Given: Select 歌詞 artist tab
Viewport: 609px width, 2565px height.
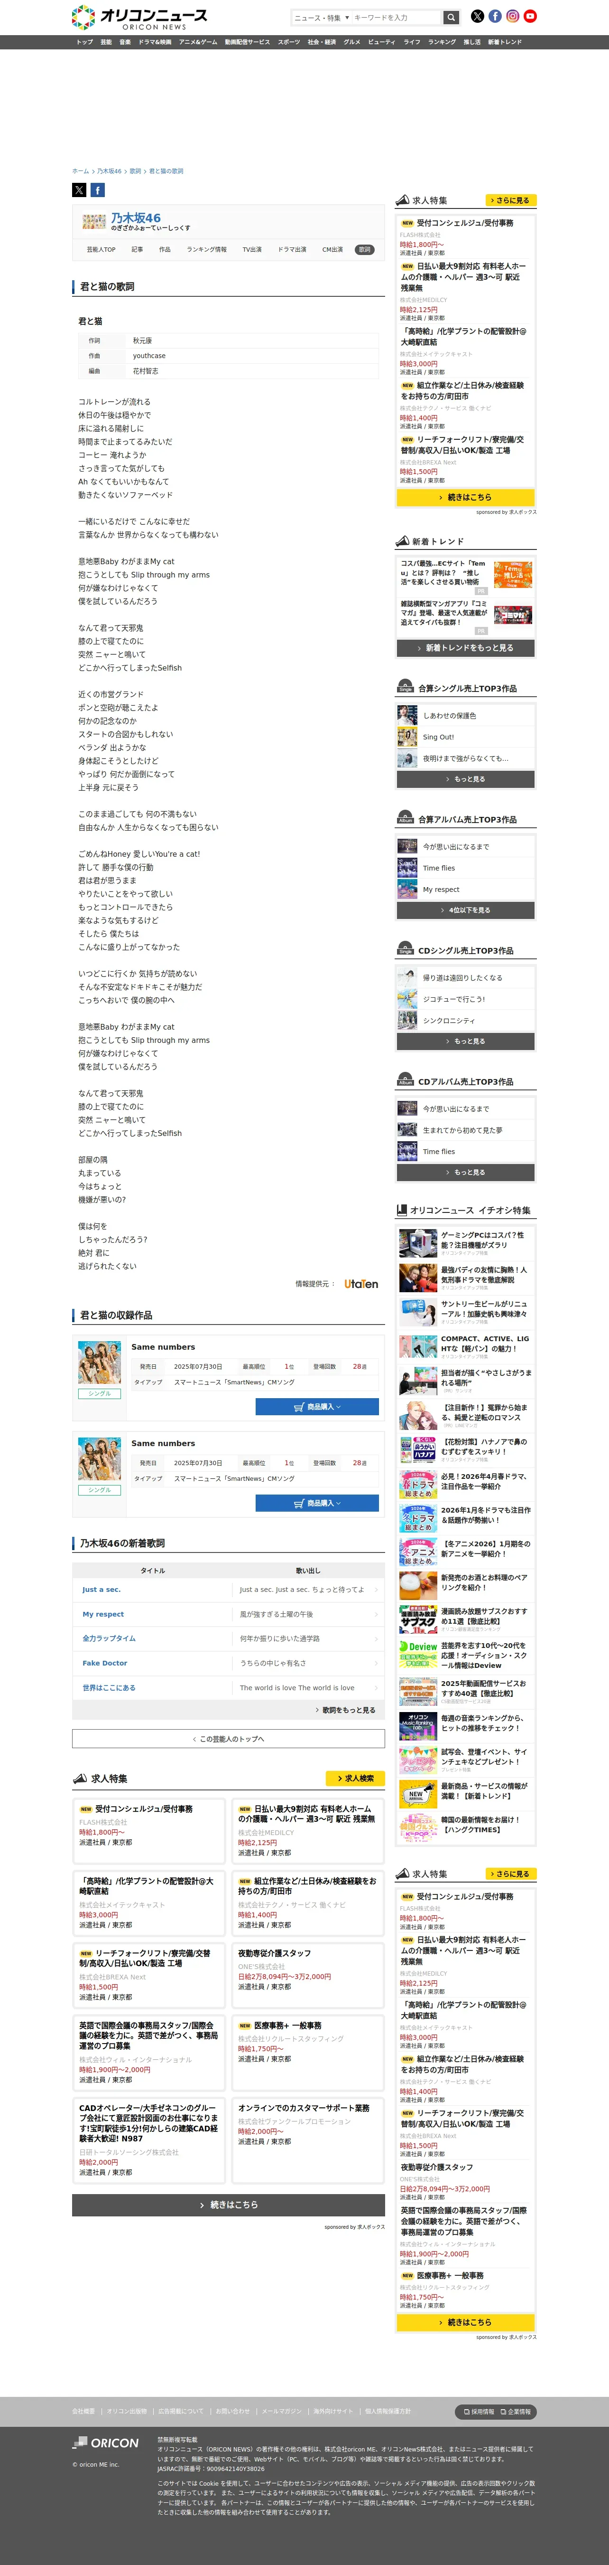Looking at the screenshot, I should tap(364, 250).
